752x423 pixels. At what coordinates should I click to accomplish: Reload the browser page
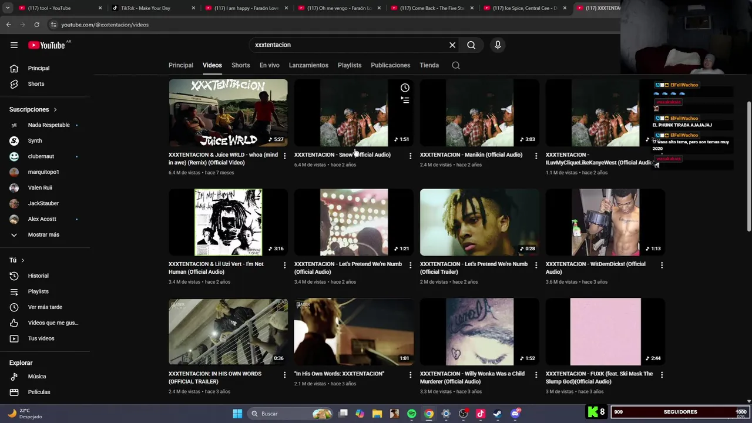36,25
